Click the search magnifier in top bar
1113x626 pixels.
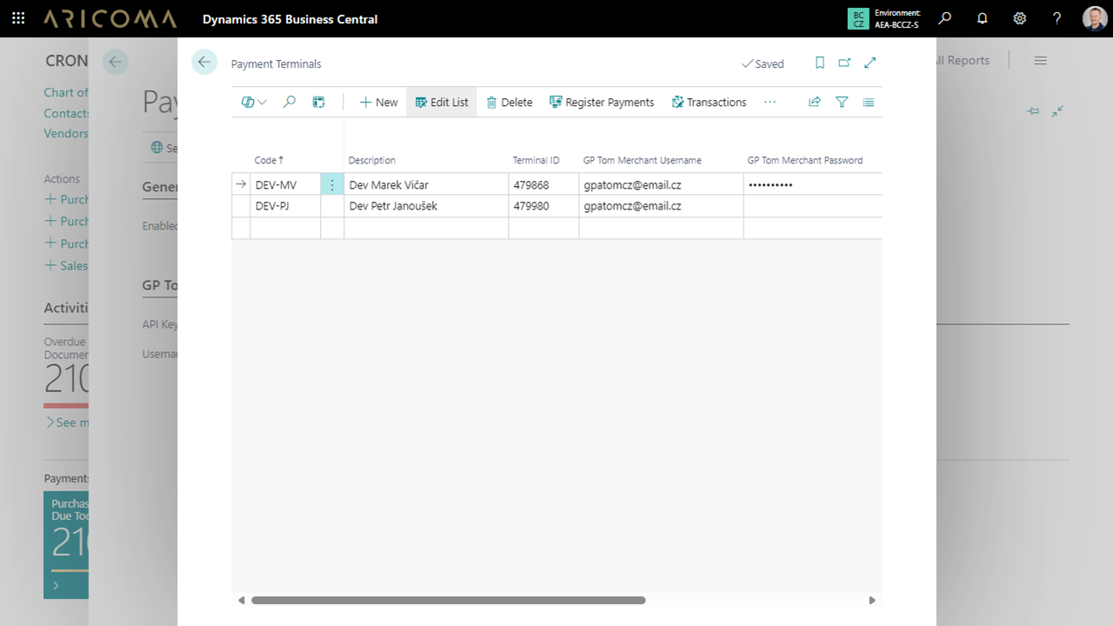pos(945,18)
